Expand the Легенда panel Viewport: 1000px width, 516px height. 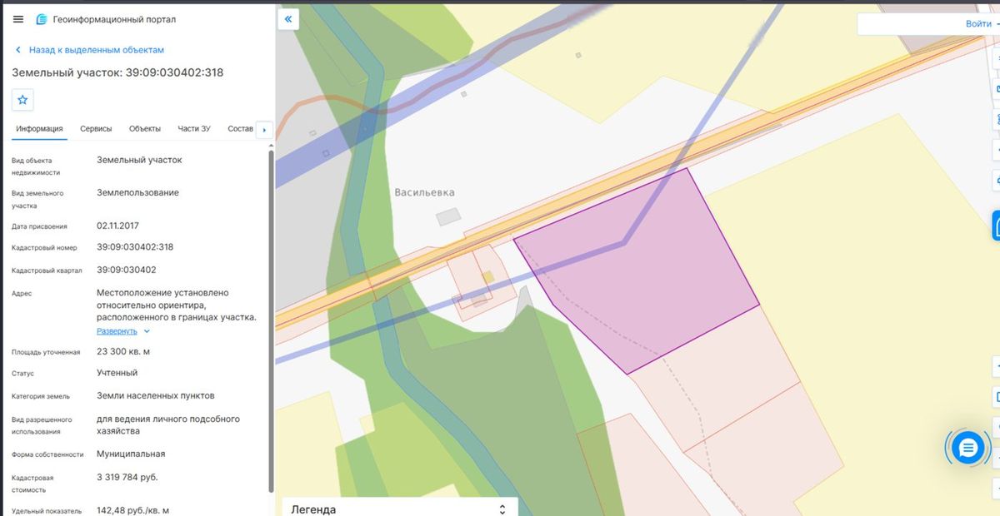coord(400,508)
